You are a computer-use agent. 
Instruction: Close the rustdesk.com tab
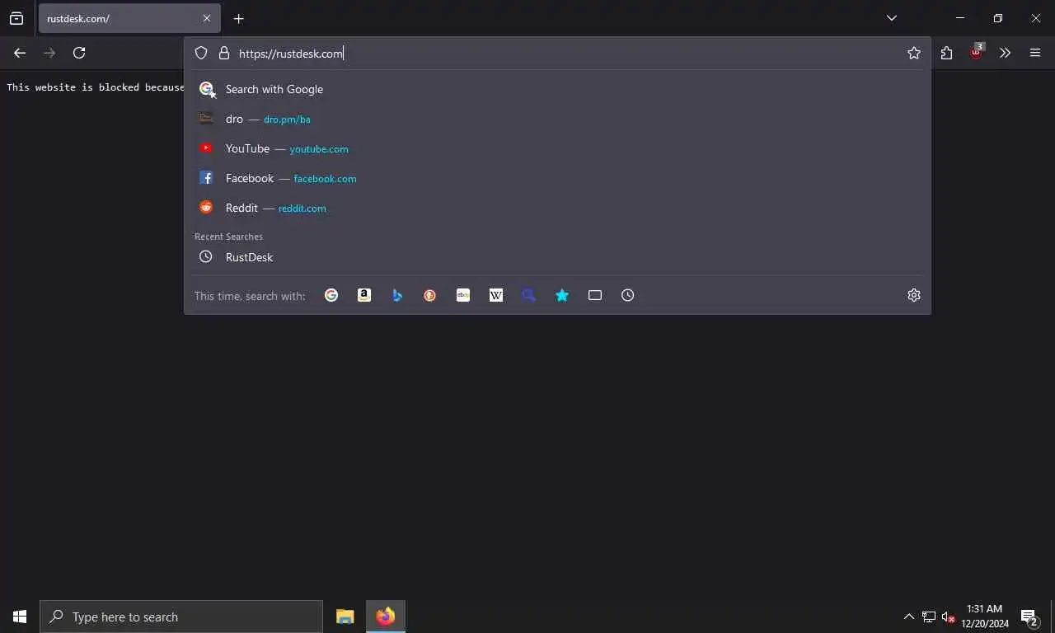pyautogui.click(x=207, y=18)
